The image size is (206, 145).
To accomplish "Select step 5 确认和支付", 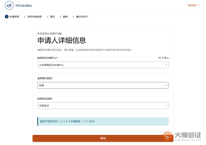I will [x=80, y=17].
